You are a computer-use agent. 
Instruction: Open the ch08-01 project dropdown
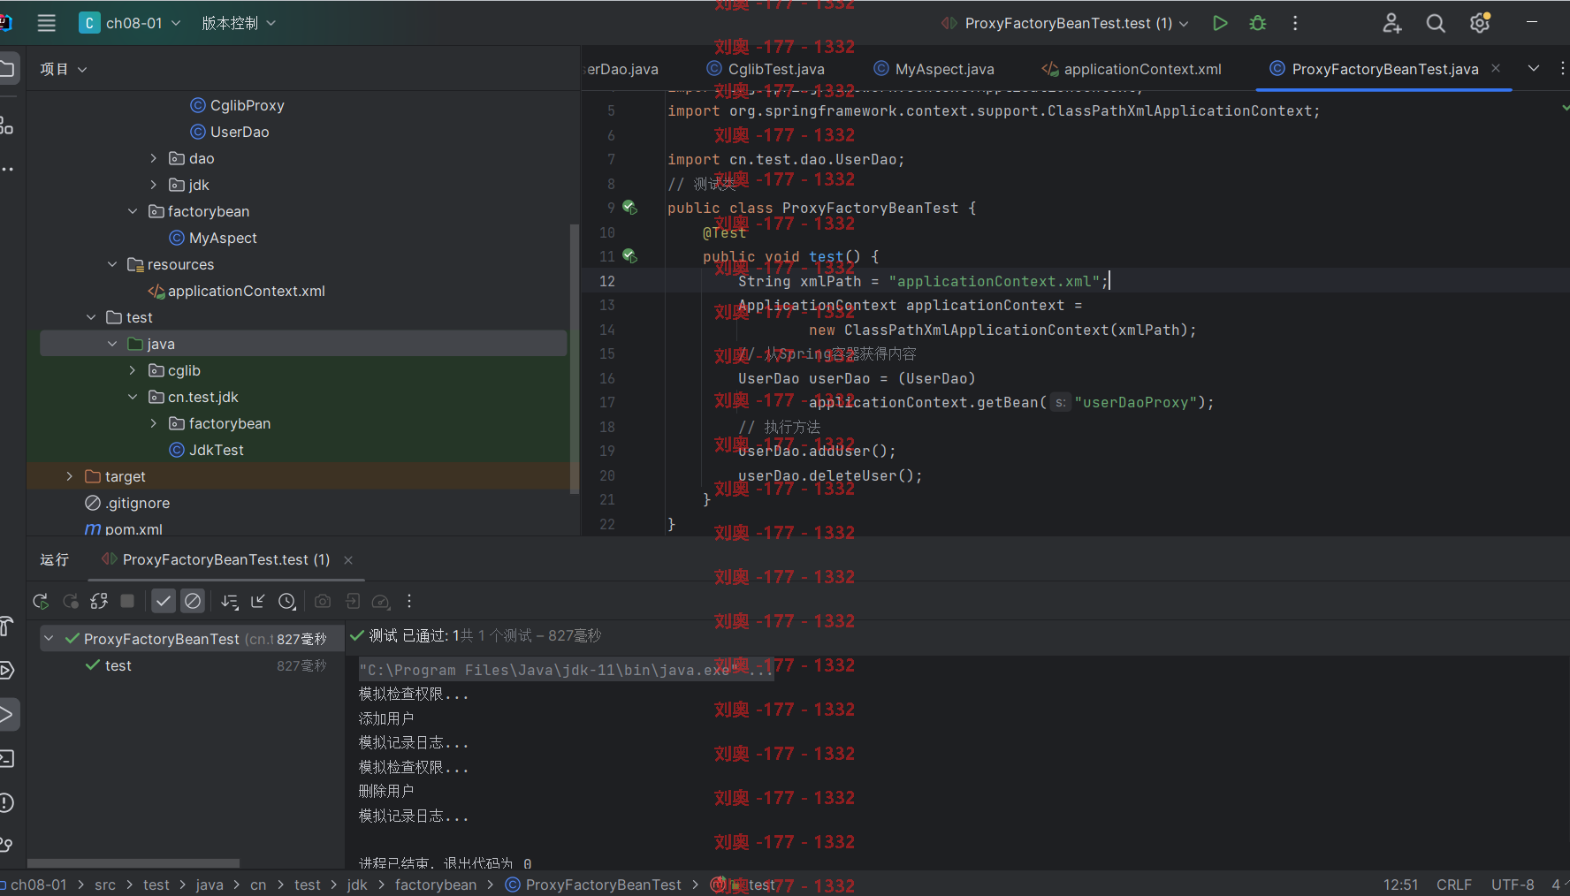coord(130,24)
